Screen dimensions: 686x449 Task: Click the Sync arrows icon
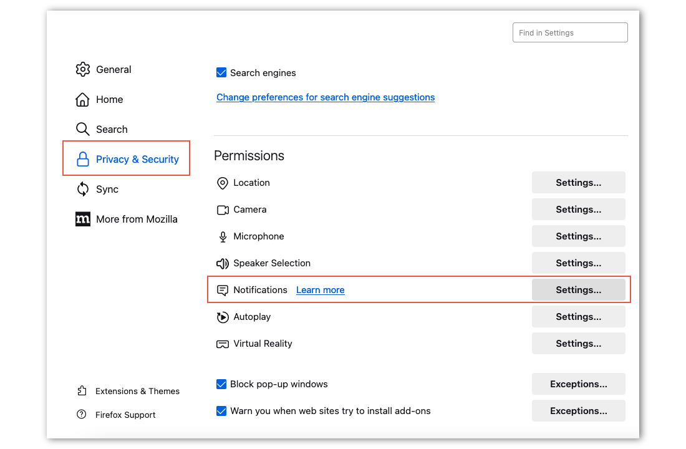[83, 189]
